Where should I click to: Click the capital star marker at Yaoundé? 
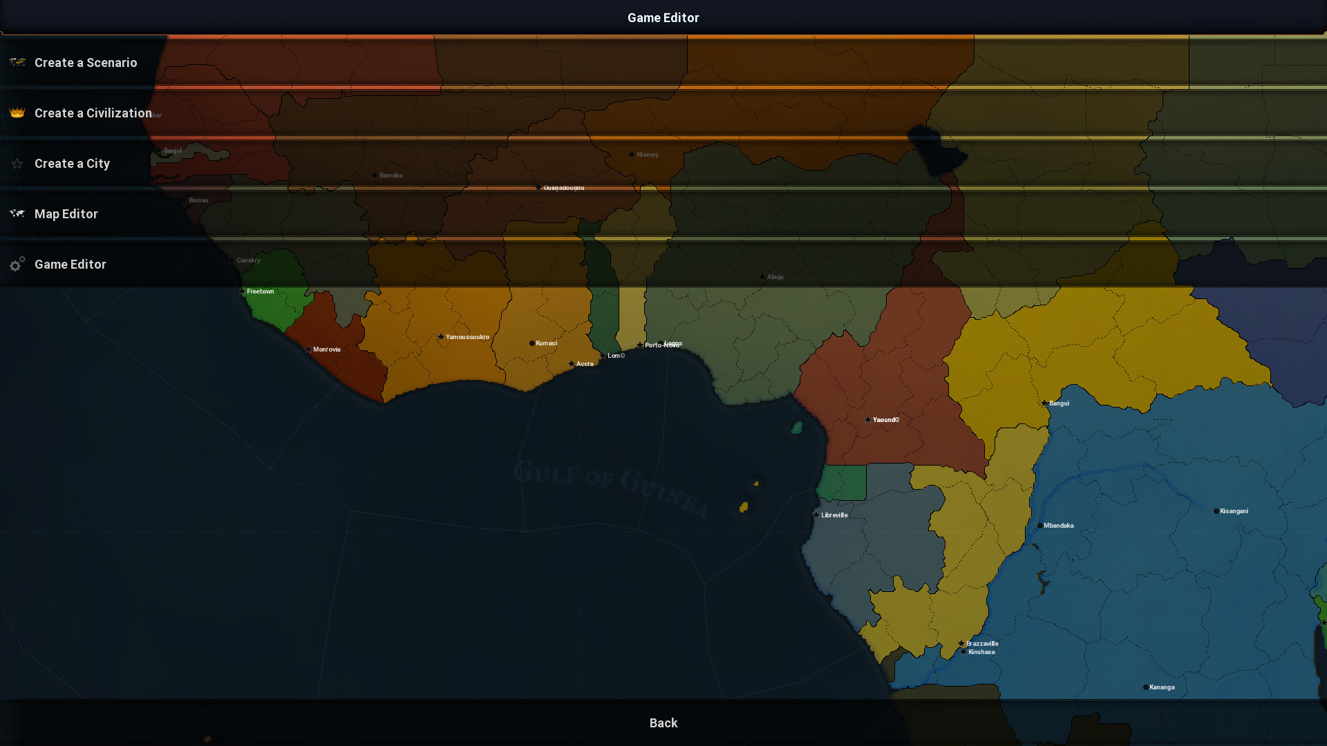868,419
